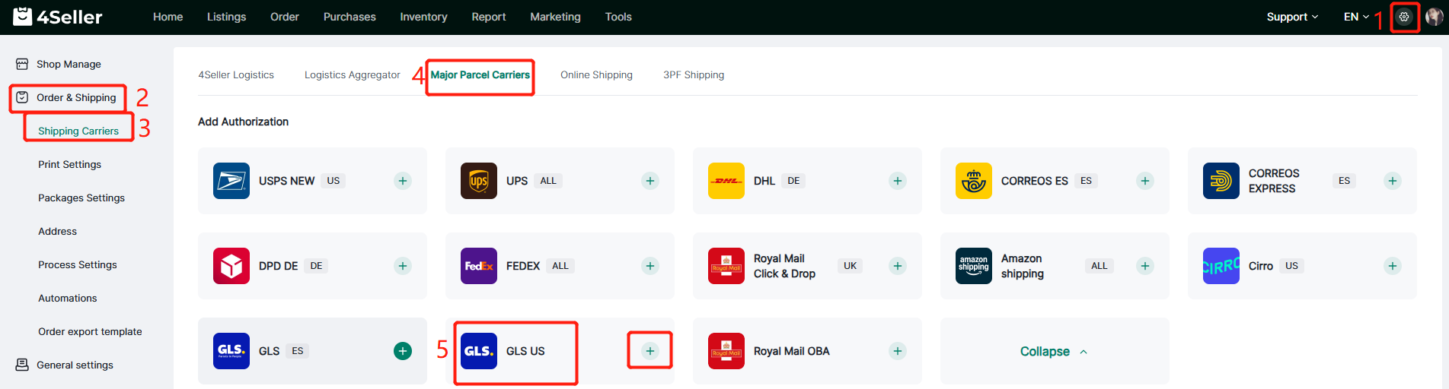Viewport: 1449px width, 389px height.
Task: Click the Cirro carrier name
Action: tap(1261, 266)
